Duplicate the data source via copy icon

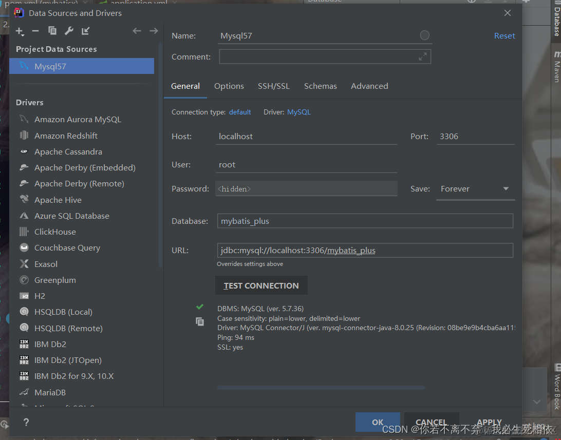coord(52,31)
